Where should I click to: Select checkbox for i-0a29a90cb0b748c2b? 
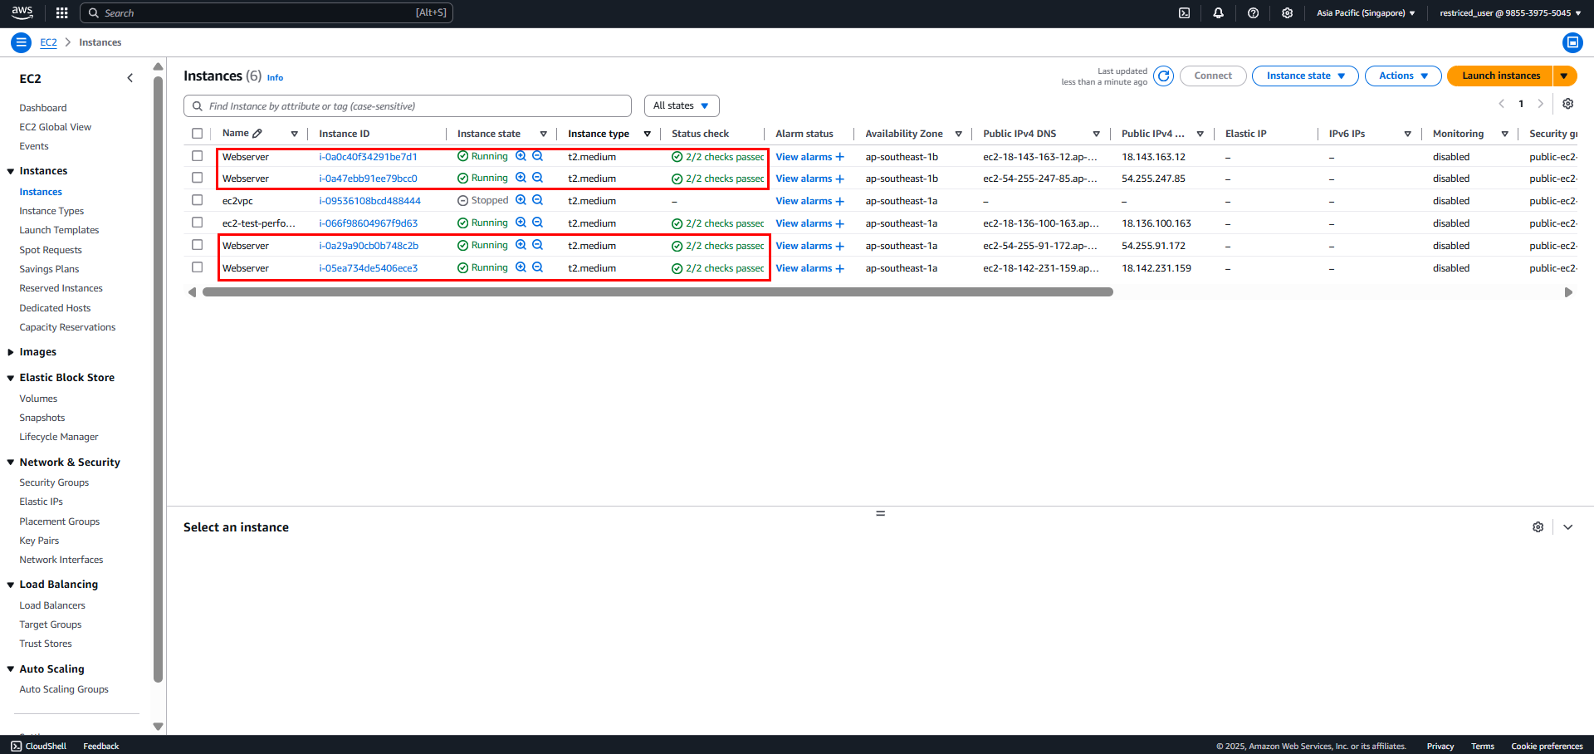(x=197, y=245)
